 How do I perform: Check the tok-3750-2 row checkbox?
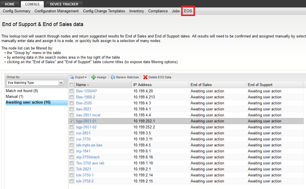(x=72, y=181)
